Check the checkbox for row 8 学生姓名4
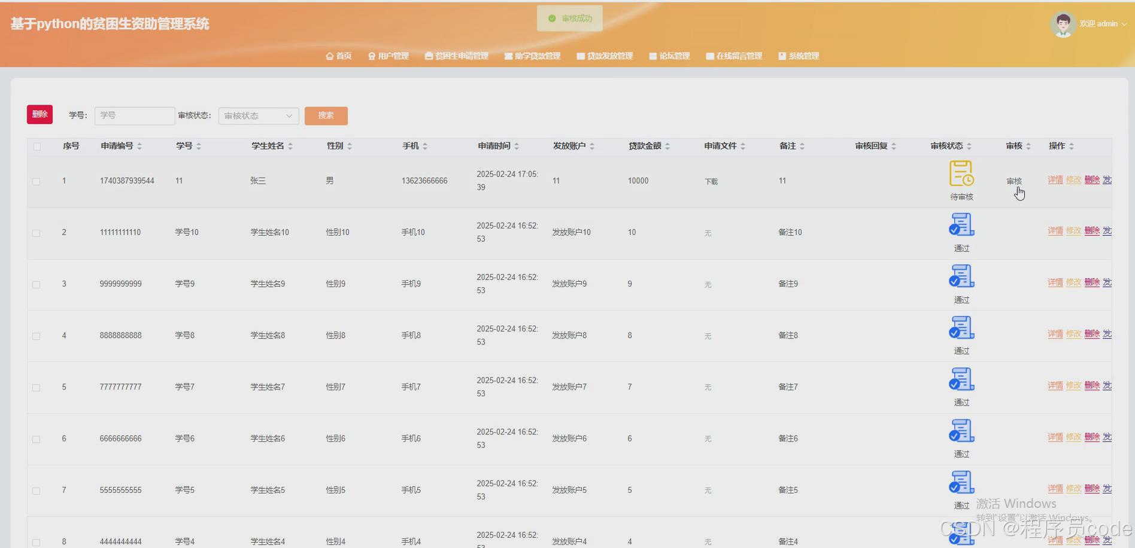1135x548 pixels. 37,542
